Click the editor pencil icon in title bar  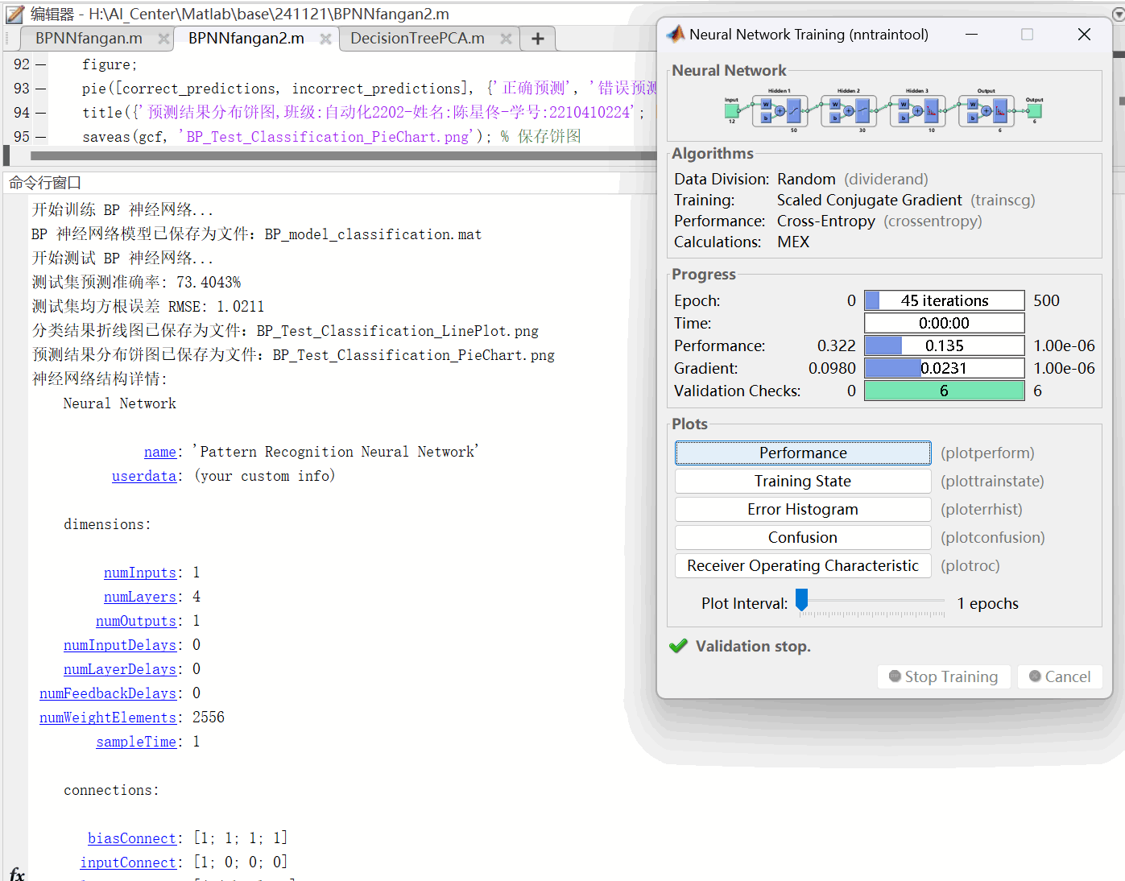tap(14, 14)
